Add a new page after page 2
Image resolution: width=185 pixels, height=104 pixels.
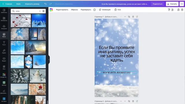tap(137, 101)
